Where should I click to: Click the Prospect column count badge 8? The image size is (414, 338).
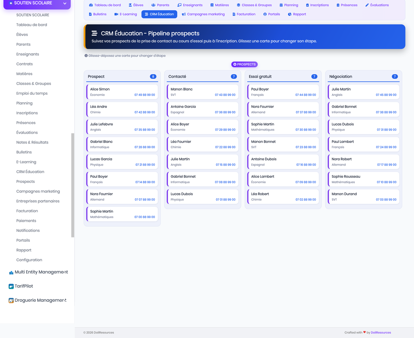pos(153,77)
